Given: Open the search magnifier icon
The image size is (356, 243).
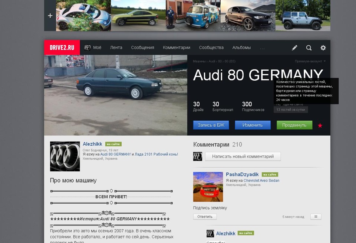Looking at the screenshot, I should point(309,48).
